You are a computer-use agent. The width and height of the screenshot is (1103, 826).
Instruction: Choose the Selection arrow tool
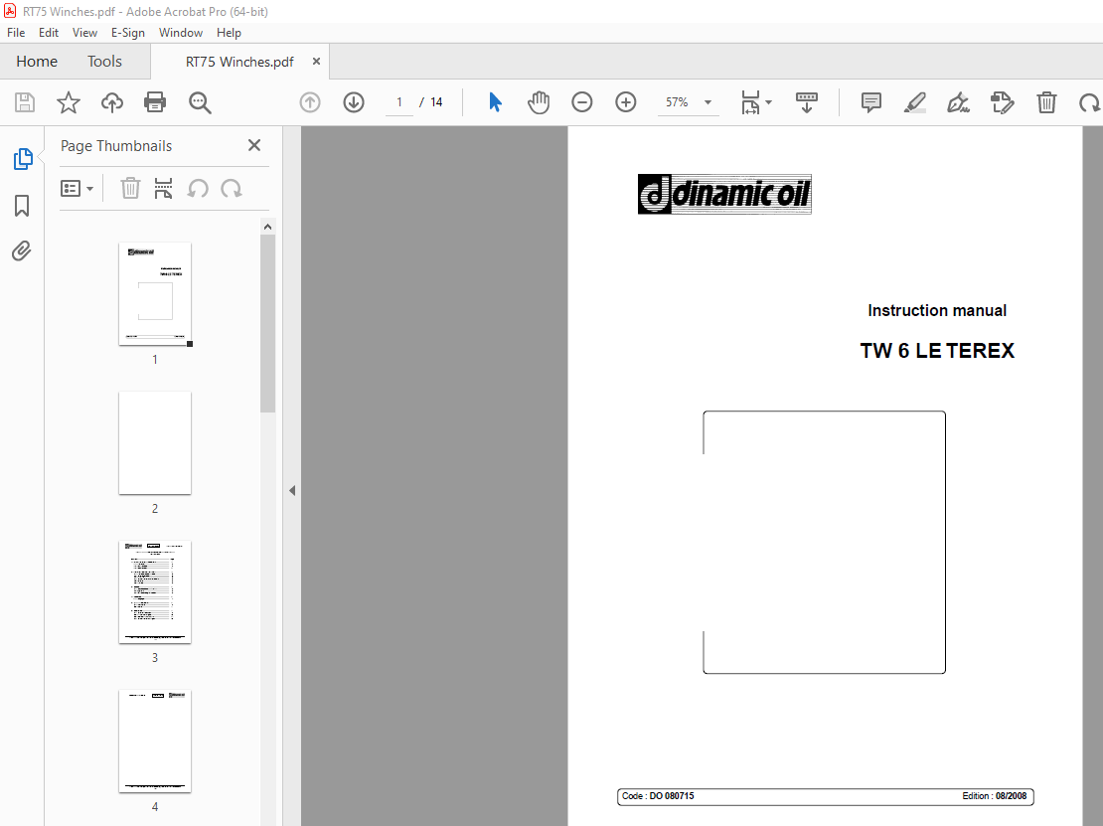[495, 102]
